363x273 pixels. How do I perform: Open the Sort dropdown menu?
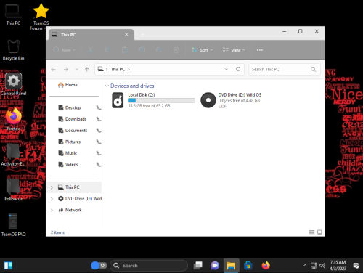(x=202, y=50)
